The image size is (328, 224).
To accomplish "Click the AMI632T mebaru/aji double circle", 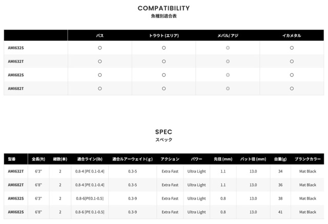I will coord(228,61).
